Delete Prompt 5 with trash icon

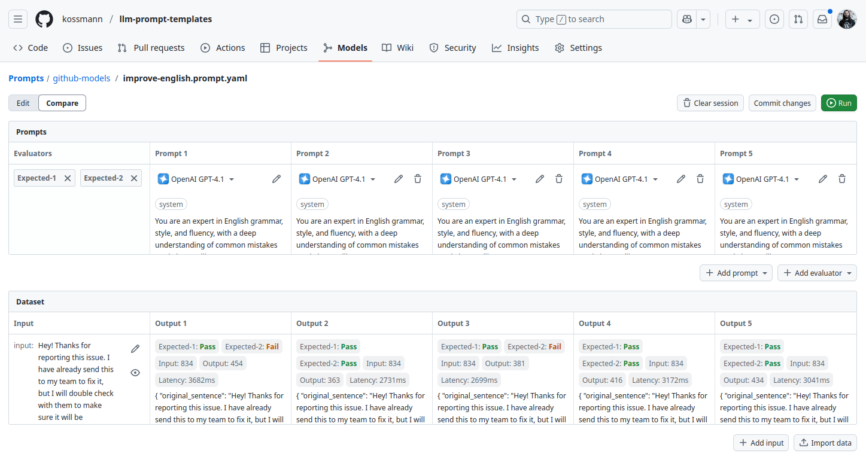[x=842, y=179]
